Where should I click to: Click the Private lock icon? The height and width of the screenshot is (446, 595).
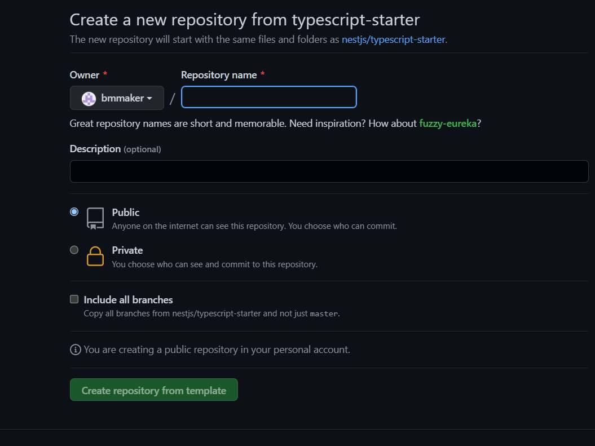click(95, 257)
